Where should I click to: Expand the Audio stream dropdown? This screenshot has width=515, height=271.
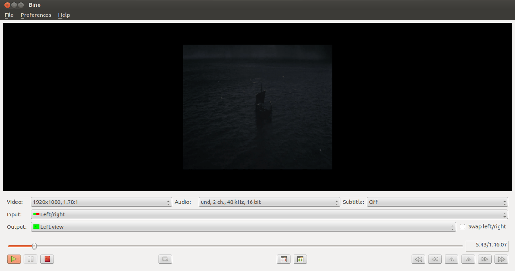click(269, 202)
